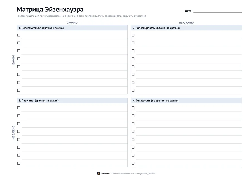Mark the second checkbox under 'Отказаться'

pos(133,116)
